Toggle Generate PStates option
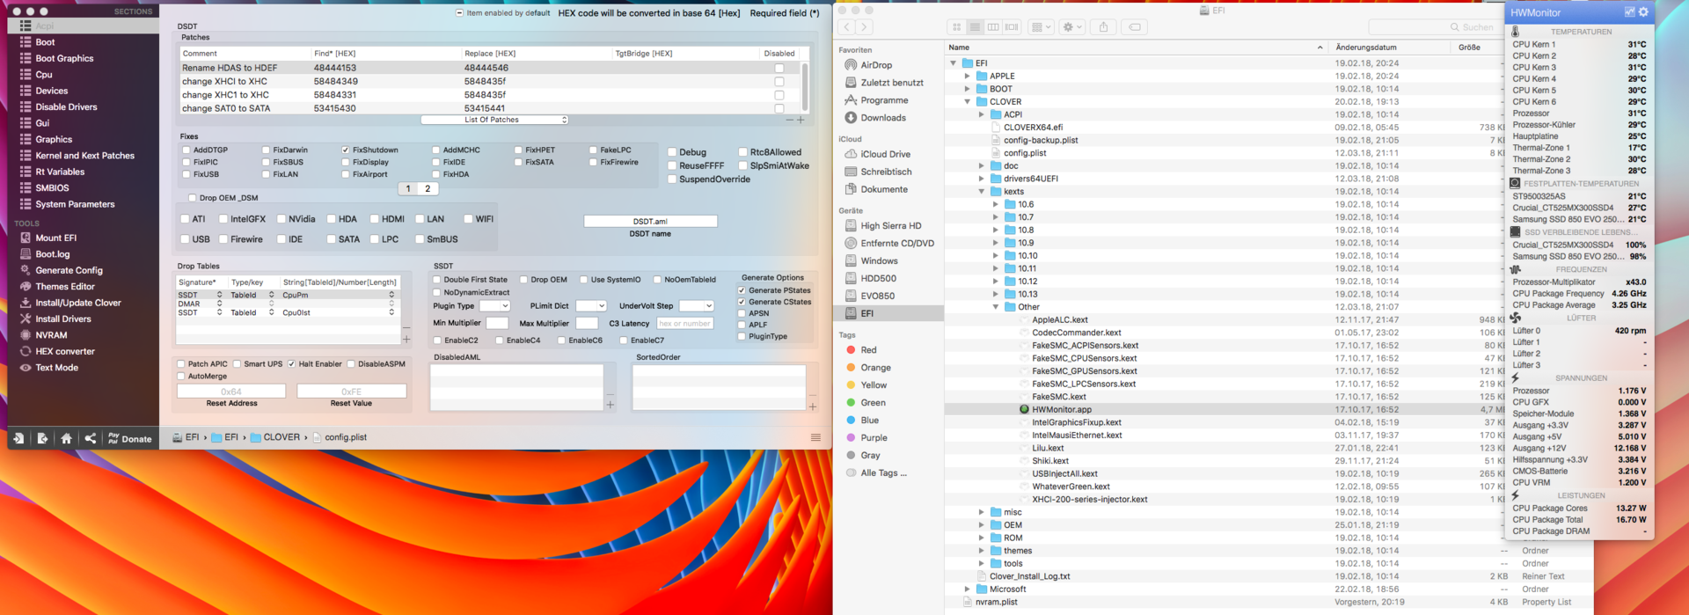The height and width of the screenshot is (615, 1689). coord(742,290)
